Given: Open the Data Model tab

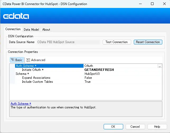Looking at the screenshot, I should 31,30.
